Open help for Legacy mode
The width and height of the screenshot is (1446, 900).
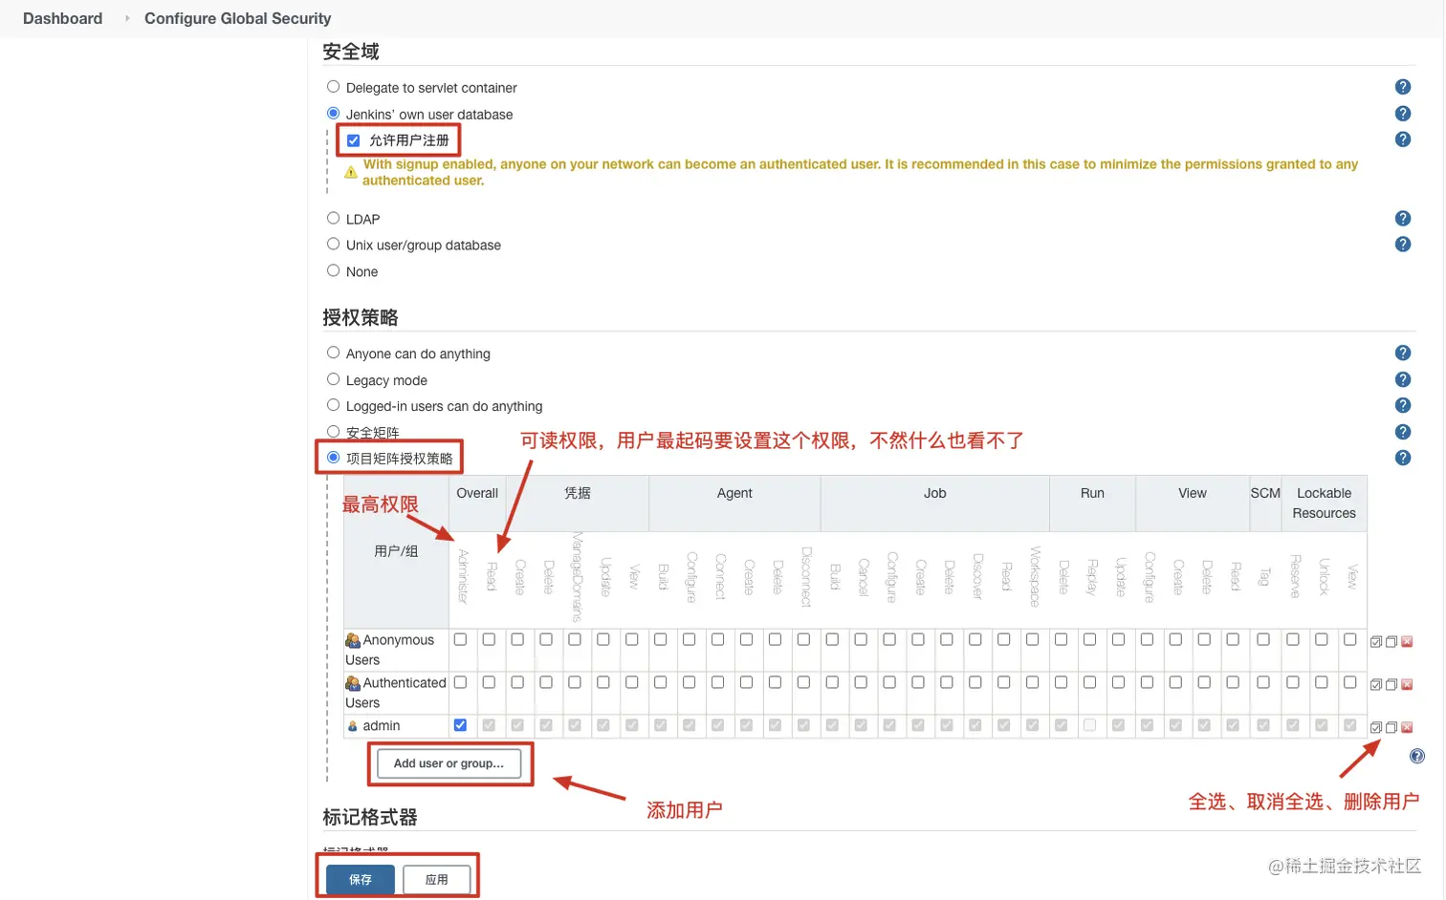(x=1403, y=379)
